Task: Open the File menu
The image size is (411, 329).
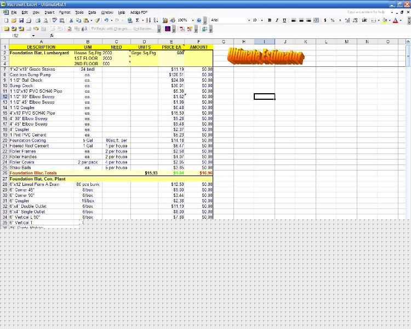Action: [x=14, y=12]
